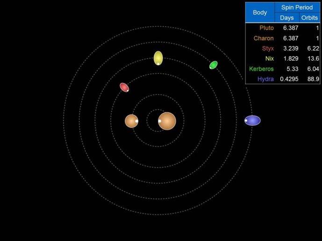
Task: Click Pluto's orbits value of 1
Action: (317, 28)
